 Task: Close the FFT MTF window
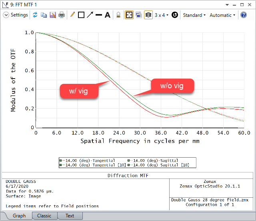[x=250, y=5]
